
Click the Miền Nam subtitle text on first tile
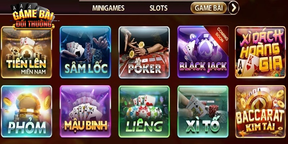click(33, 72)
